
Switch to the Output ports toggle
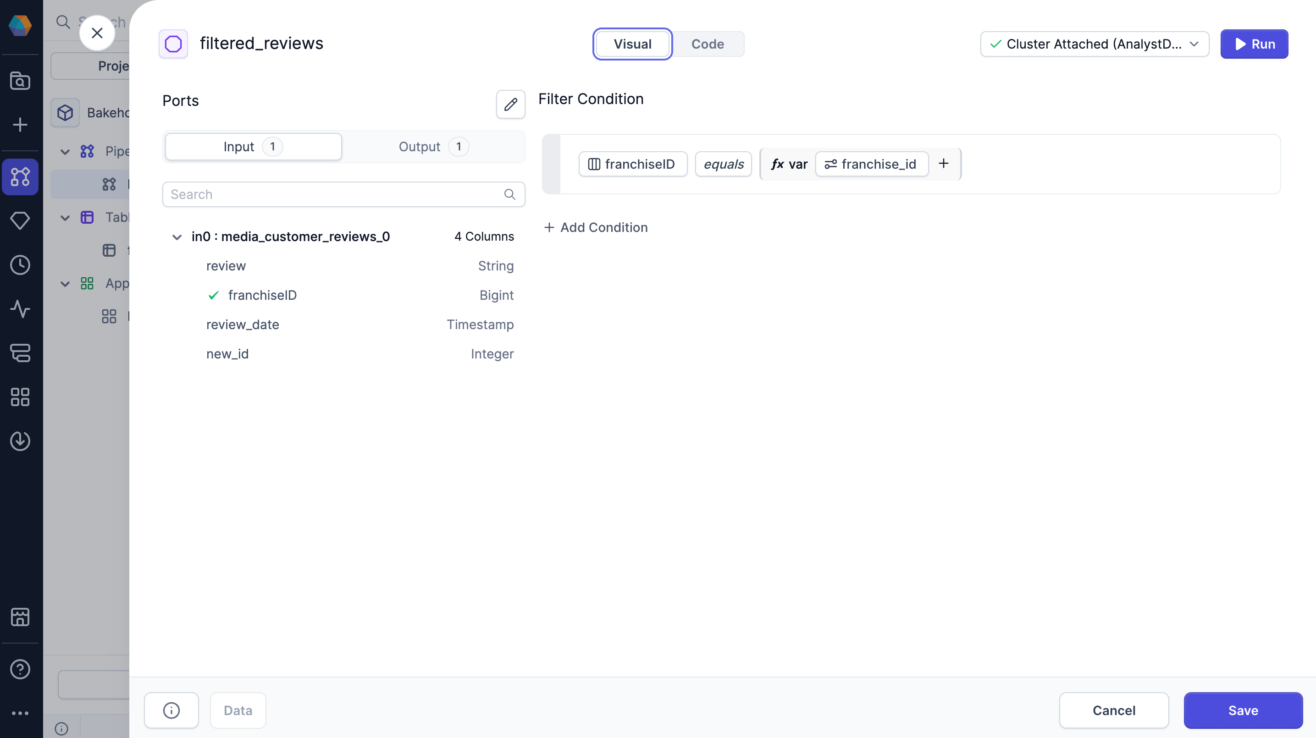coord(432,147)
